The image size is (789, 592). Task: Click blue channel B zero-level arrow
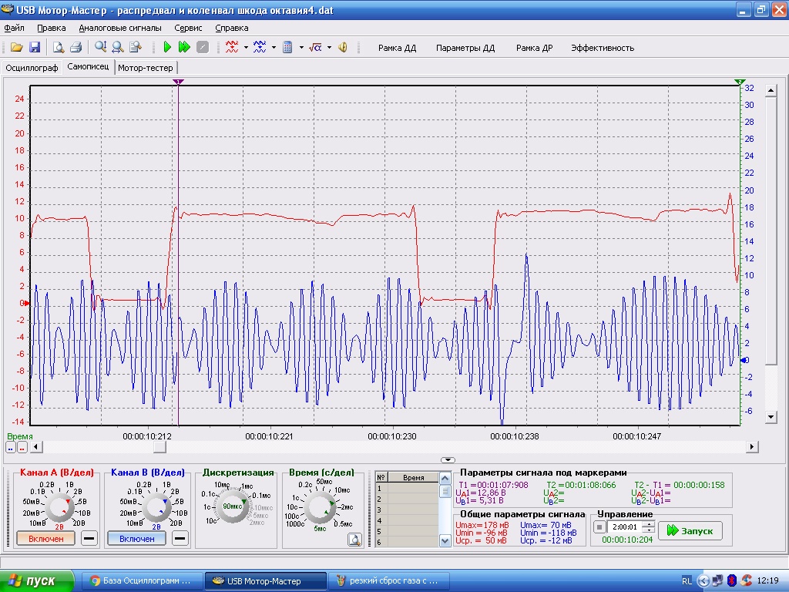coord(744,360)
